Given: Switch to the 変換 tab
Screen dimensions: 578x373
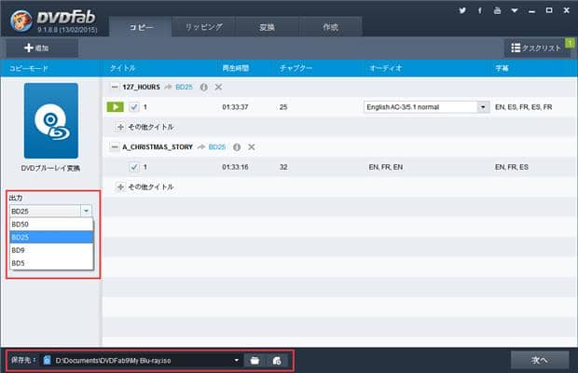Looking at the screenshot, I should (x=267, y=27).
